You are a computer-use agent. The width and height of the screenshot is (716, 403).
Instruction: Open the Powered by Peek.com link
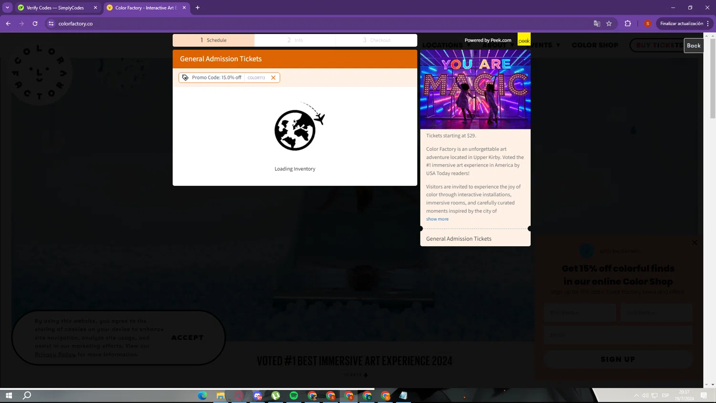coord(488,40)
